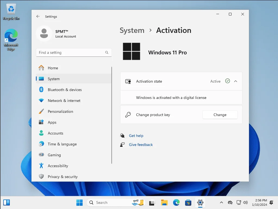Maximize the Settings window

point(230,14)
